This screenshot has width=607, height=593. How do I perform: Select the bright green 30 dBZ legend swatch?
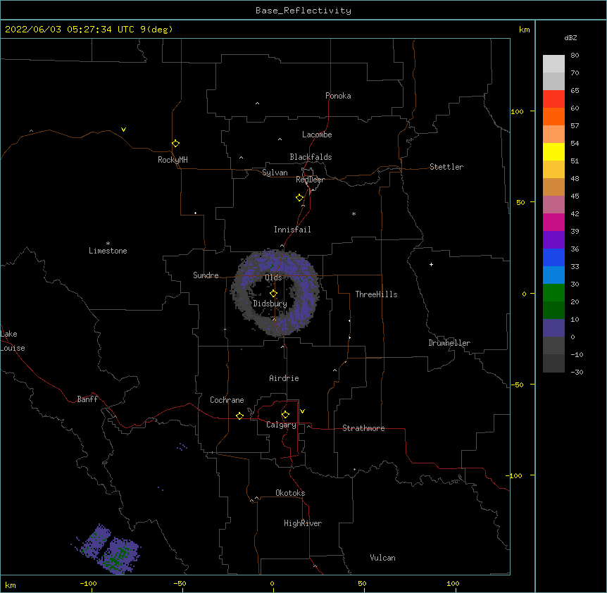(x=553, y=293)
